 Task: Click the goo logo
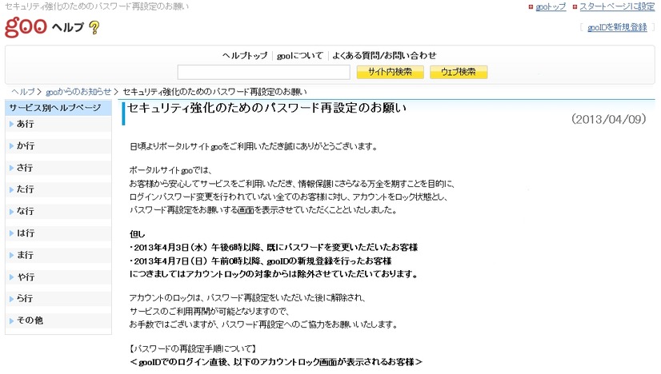coord(26,27)
